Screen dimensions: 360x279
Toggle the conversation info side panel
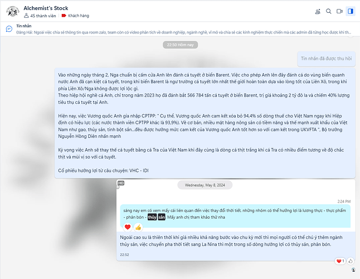tap(351, 11)
